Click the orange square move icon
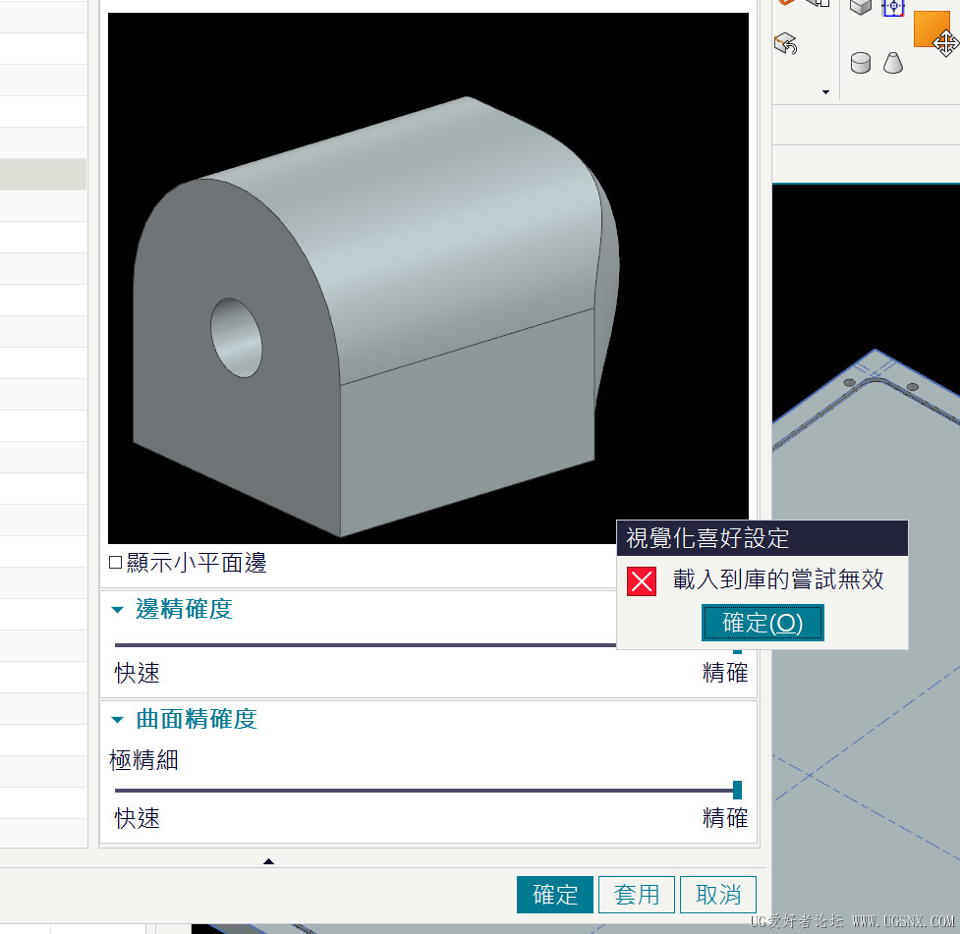960x934 pixels. tap(932, 28)
